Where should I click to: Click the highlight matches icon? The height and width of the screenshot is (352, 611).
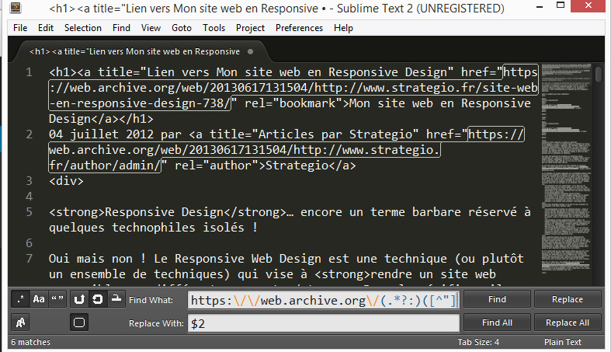(x=79, y=322)
